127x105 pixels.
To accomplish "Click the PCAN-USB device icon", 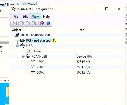I will click(x=28, y=56).
